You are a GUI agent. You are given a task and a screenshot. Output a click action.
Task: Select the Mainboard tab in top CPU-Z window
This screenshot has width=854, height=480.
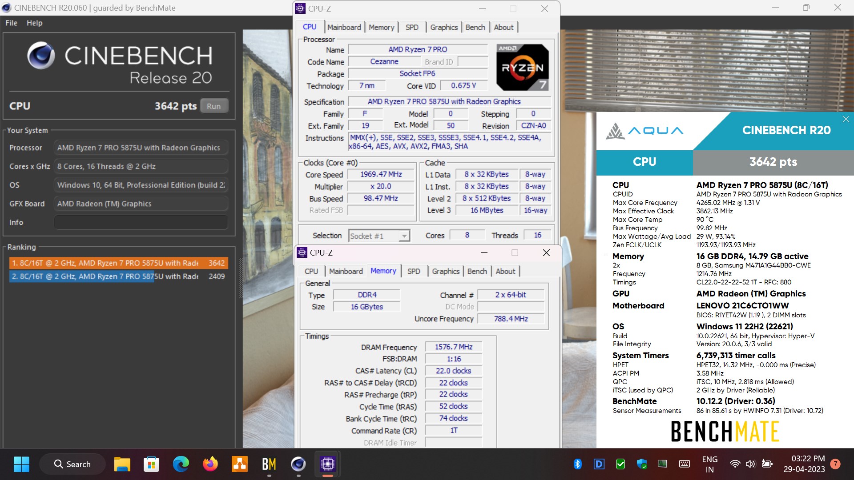344,27
